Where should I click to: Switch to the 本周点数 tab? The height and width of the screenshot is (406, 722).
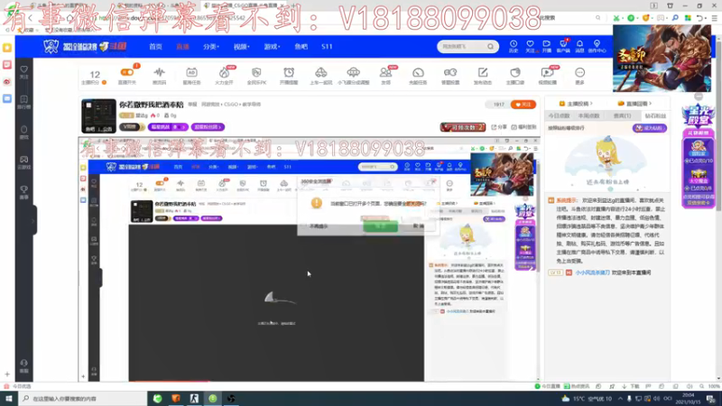(x=588, y=115)
